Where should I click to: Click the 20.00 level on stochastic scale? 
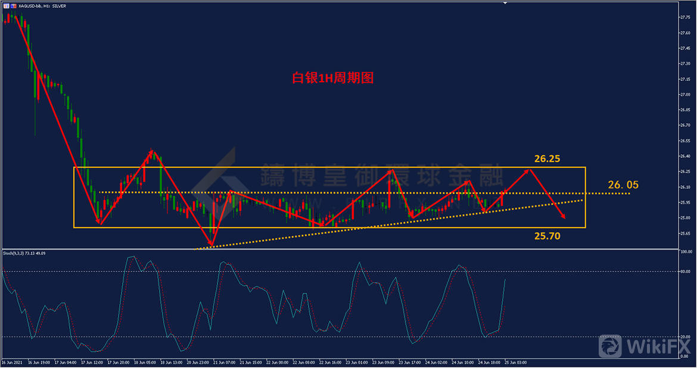(684, 337)
